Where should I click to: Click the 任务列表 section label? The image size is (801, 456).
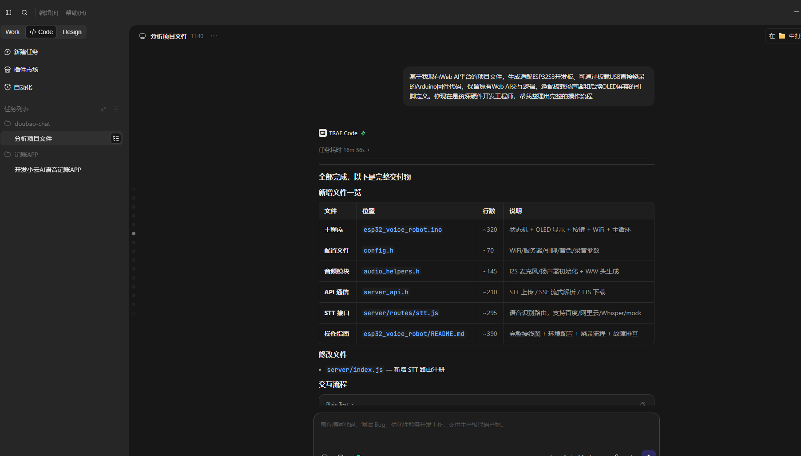point(16,109)
